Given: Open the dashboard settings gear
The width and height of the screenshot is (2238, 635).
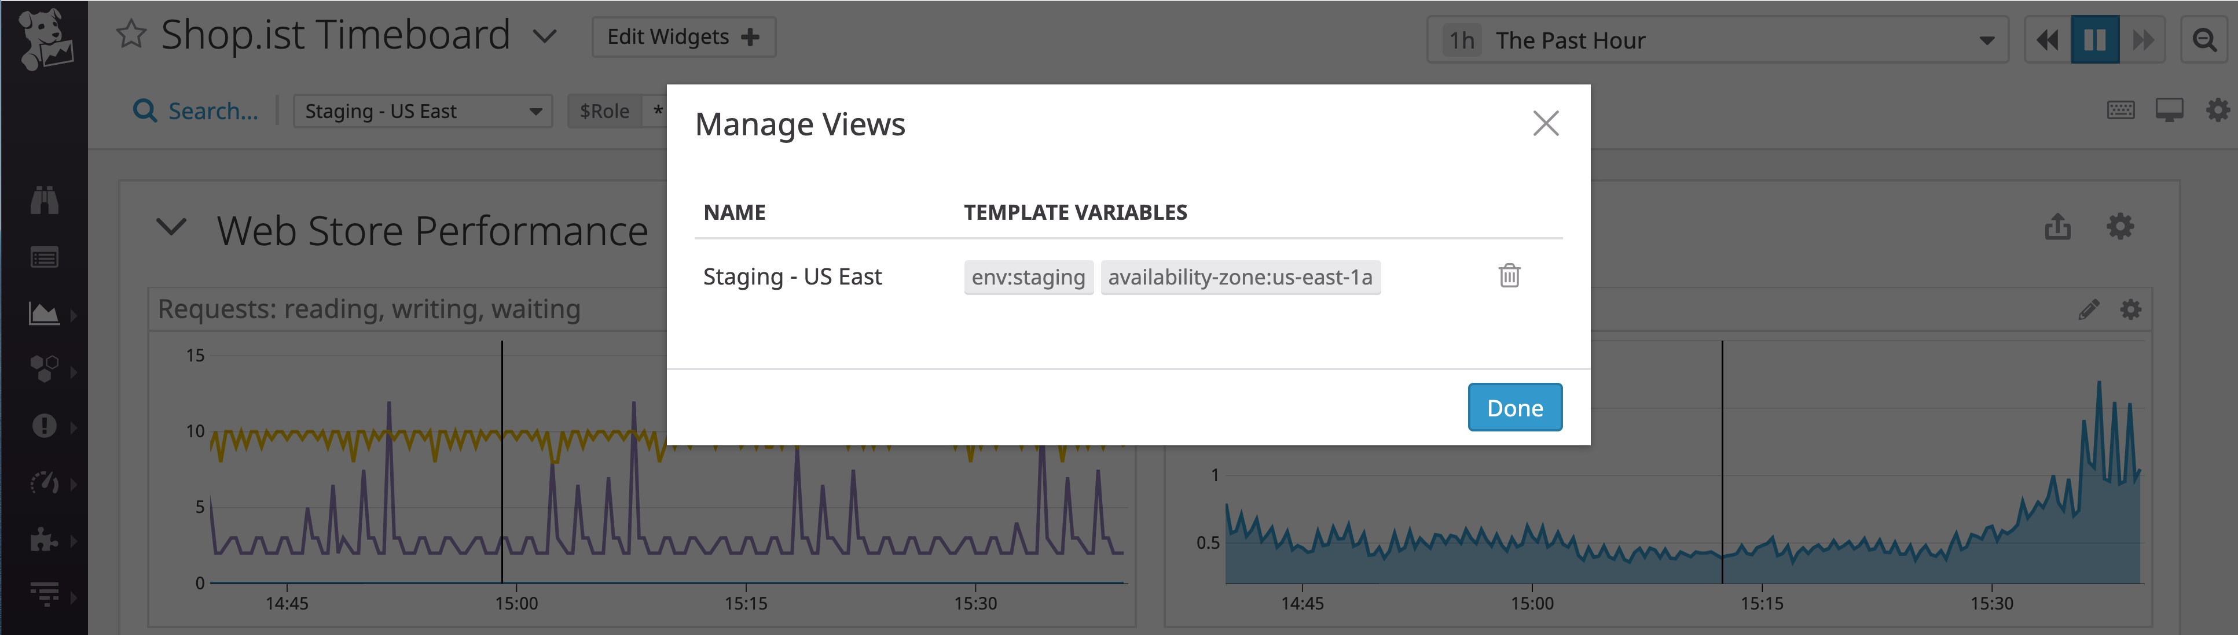Looking at the screenshot, I should [2218, 110].
